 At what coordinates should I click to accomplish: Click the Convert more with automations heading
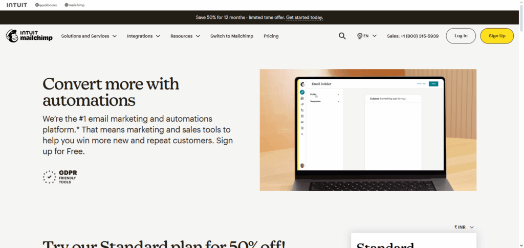coord(111,92)
